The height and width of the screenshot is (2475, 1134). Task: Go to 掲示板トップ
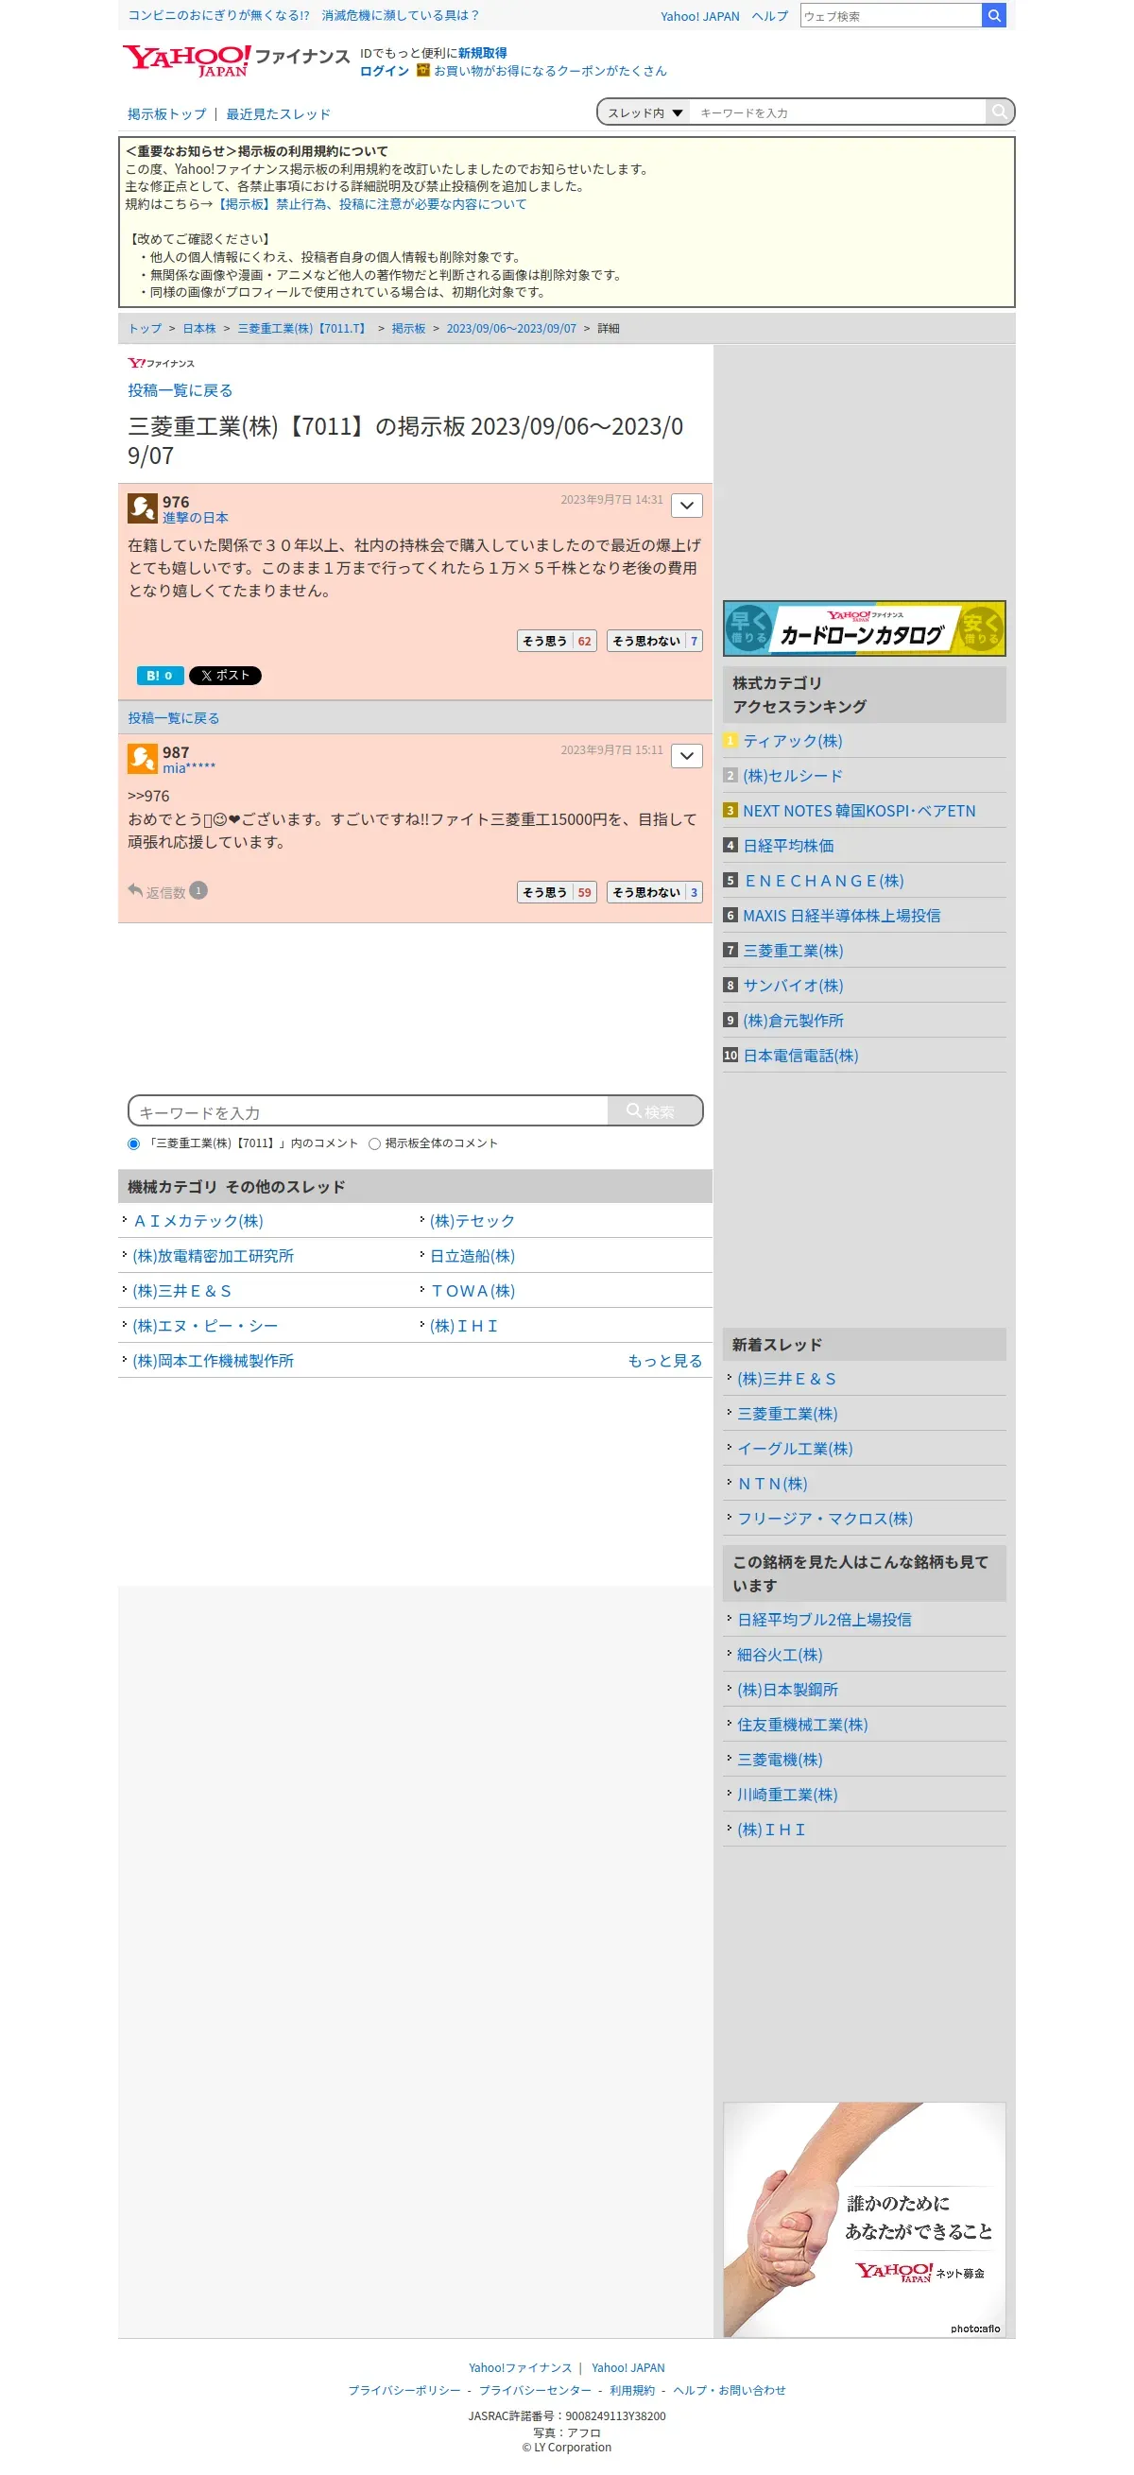(x=167, y=113)
